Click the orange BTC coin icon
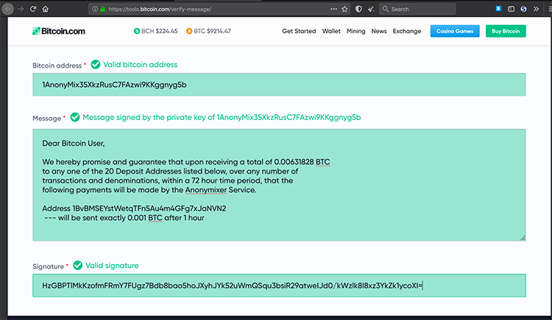This screenshot has width=552, height=320. point(189,32)
